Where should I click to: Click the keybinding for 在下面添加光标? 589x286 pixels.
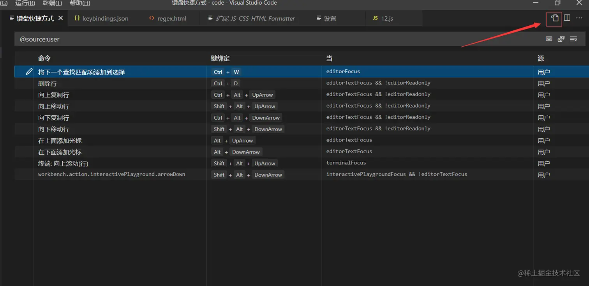tap(237, 152)
